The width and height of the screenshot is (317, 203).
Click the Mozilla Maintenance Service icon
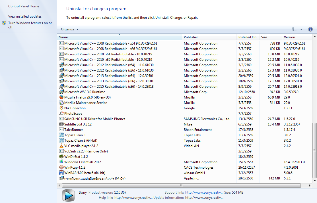pos(61,102)
